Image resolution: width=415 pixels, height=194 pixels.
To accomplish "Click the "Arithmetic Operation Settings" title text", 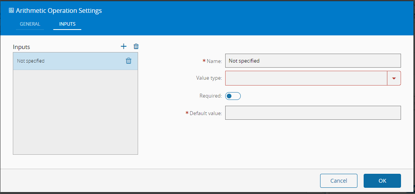I will click(59, 11).
